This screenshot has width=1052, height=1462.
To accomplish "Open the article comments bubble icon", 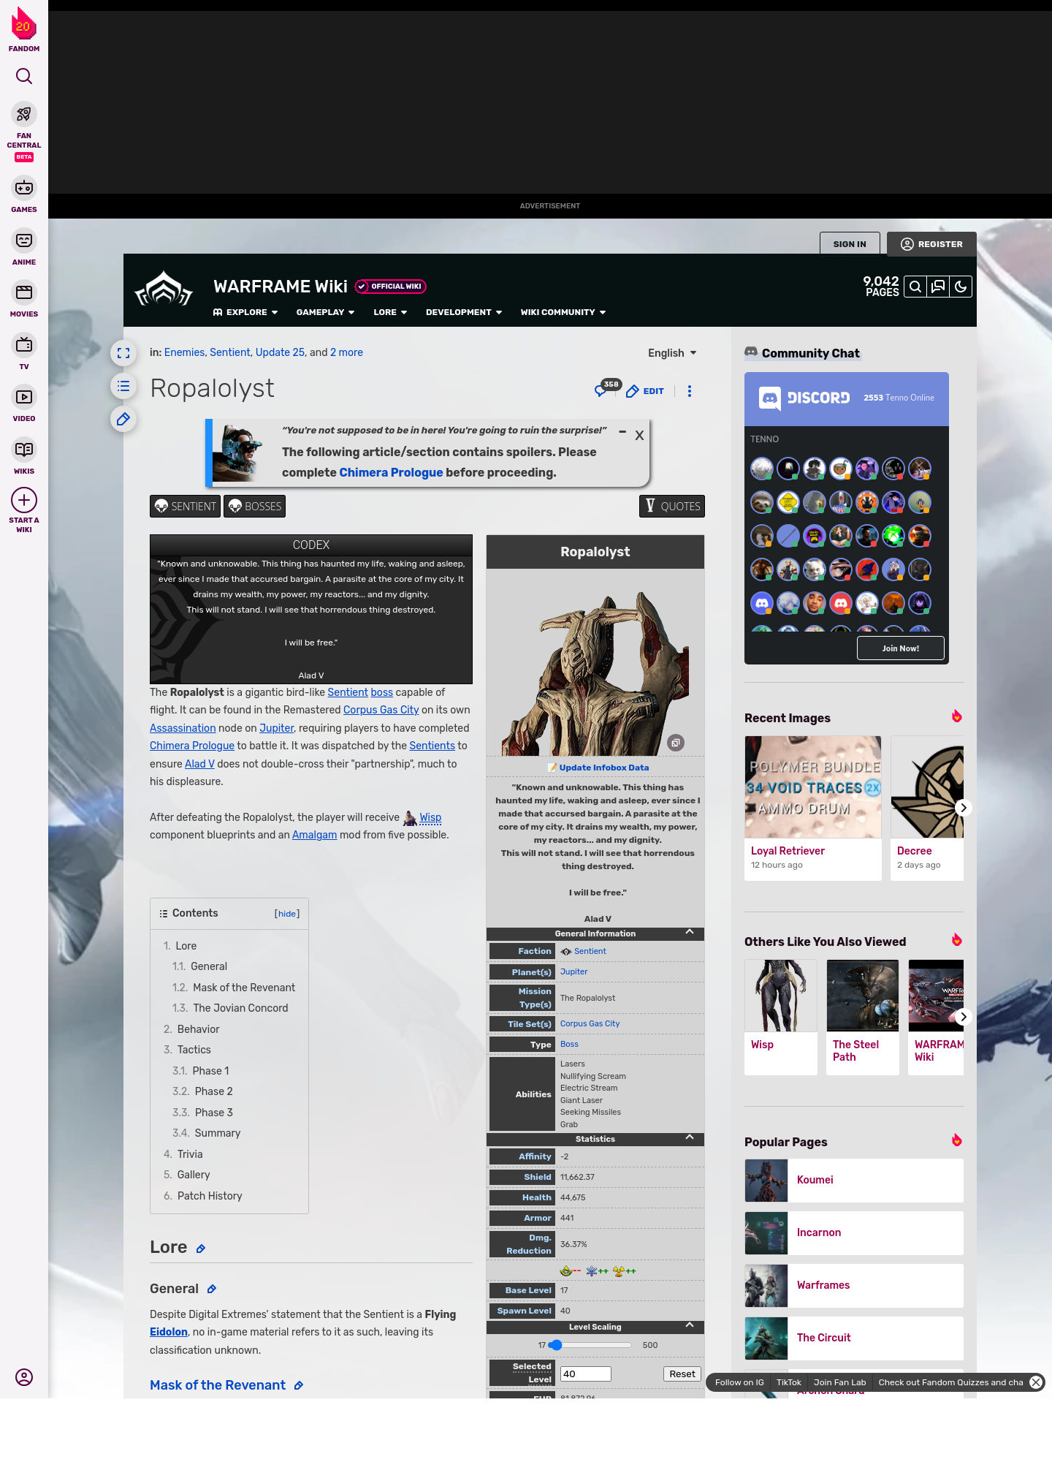I will click(x=601, y=391).
